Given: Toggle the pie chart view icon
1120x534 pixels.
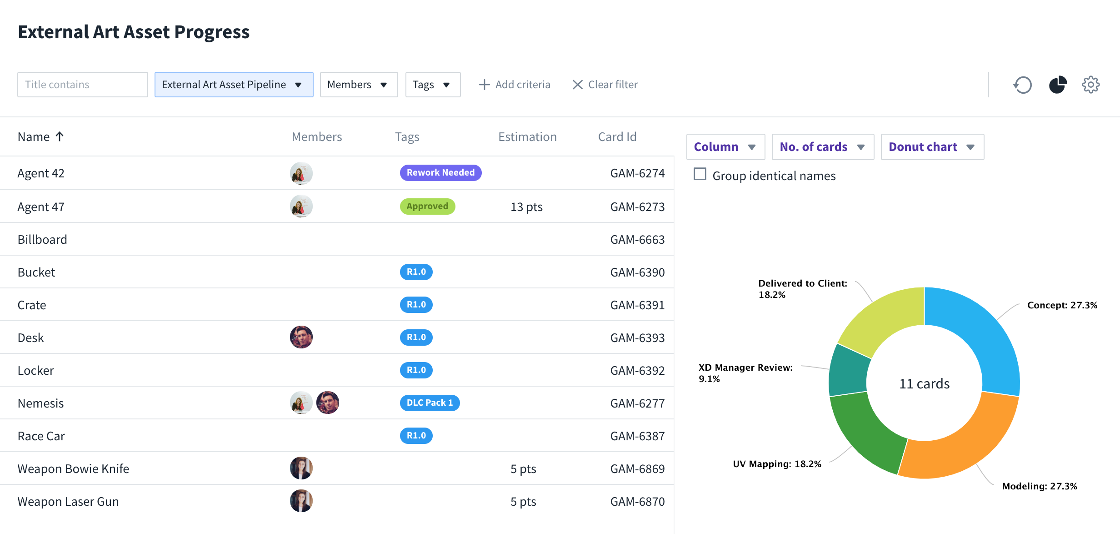Looking at the screenshot, I should tap(1058, 85).
